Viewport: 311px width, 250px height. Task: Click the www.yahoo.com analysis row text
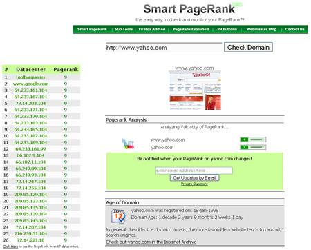click(168, 140)
